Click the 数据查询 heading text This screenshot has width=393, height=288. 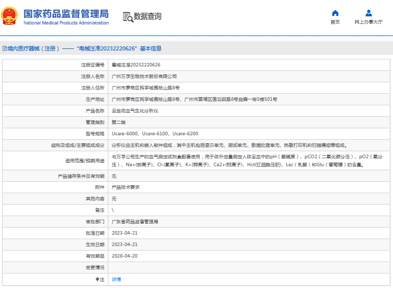click(x=147, y=16)
